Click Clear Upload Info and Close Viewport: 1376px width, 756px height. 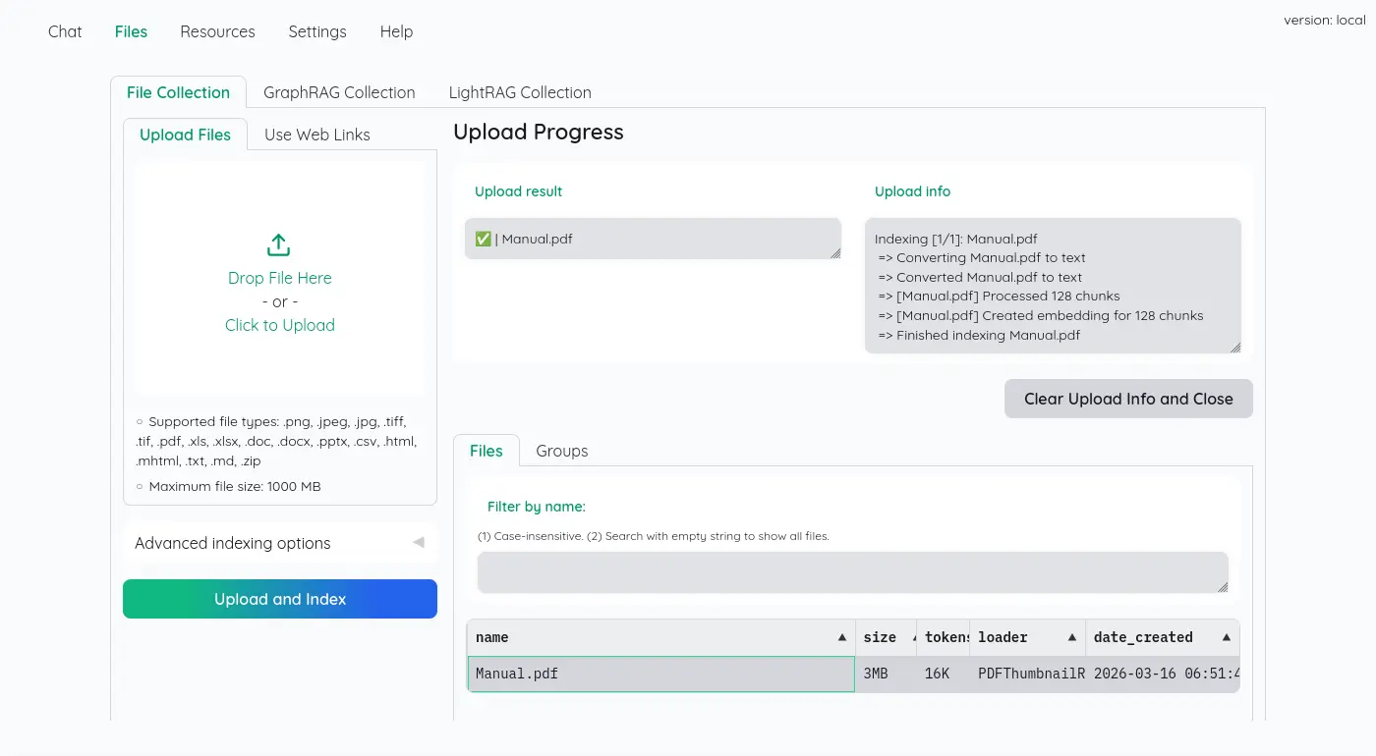click(x=1127, y=399)
